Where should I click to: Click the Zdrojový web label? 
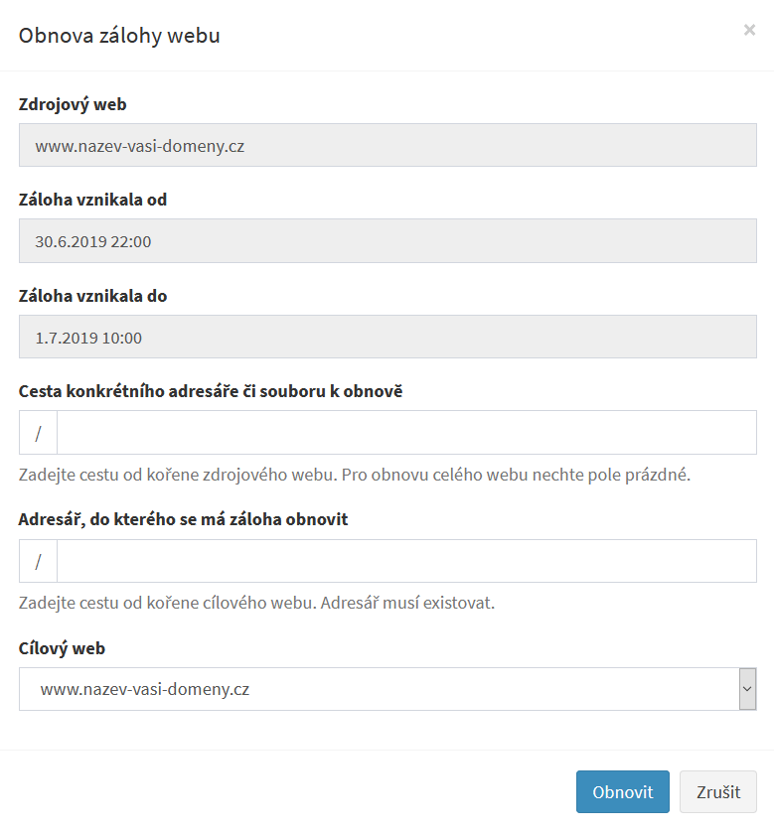(73, 103)
